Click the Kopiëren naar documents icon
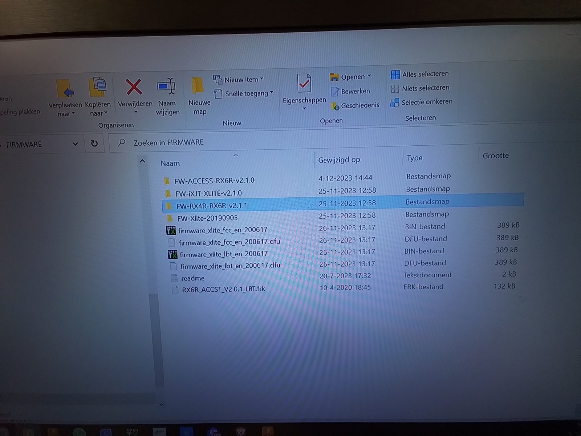Image resolution: width=581 pixels, height=436 pixels. pyautogui.click(x=97, y=87)
